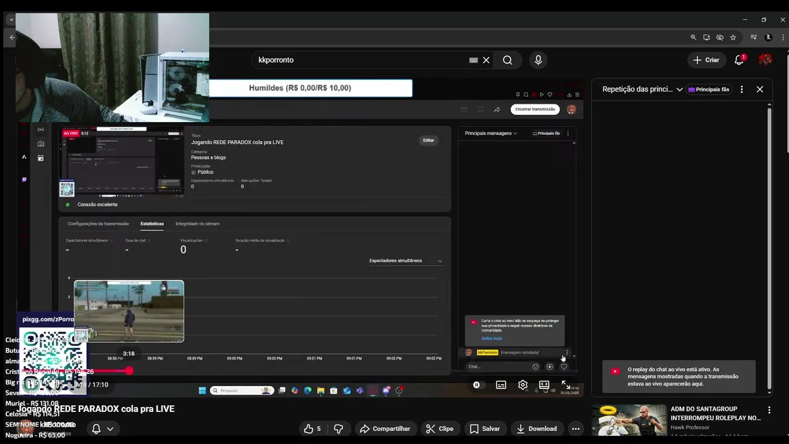This screenshot has height=444, width=789.
Task: Click the Windows Start button in recorded taskbar
Action: click(x=202, y=390)
